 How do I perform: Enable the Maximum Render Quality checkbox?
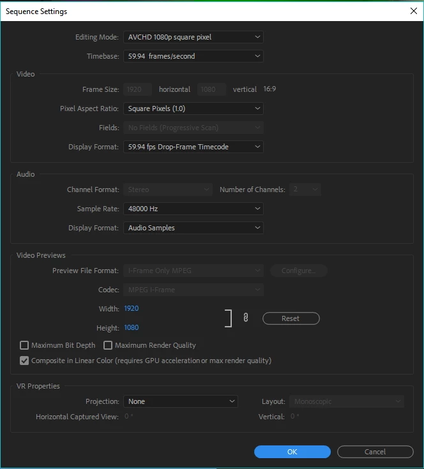pos(108,345)
